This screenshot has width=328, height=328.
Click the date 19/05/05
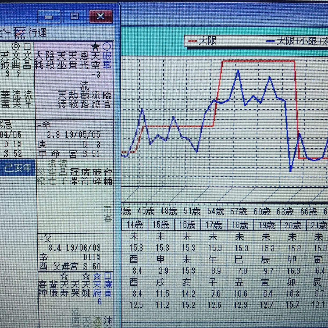coord(83,134)
